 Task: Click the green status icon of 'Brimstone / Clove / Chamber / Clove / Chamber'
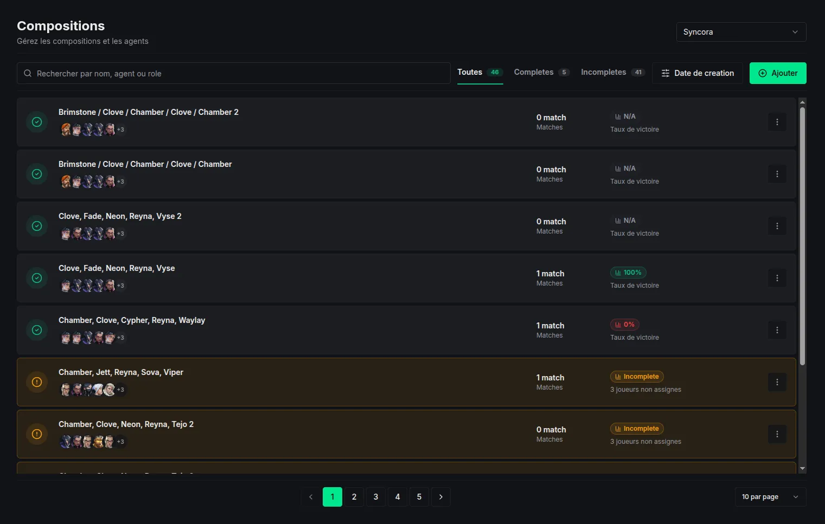pyautogui.click(x=37, y=174)
